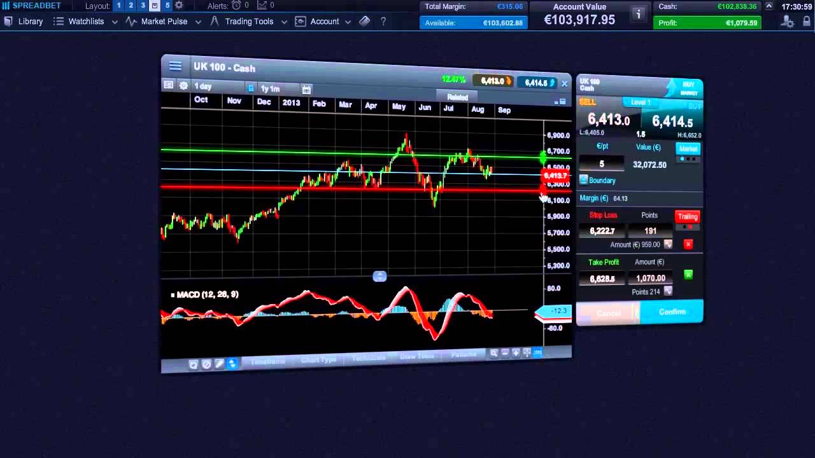Image resolution: width=815 pixels, height=458 pixels.
Task: Switch stop loss amount unit toggle
Action: click(x=668, y=244)
